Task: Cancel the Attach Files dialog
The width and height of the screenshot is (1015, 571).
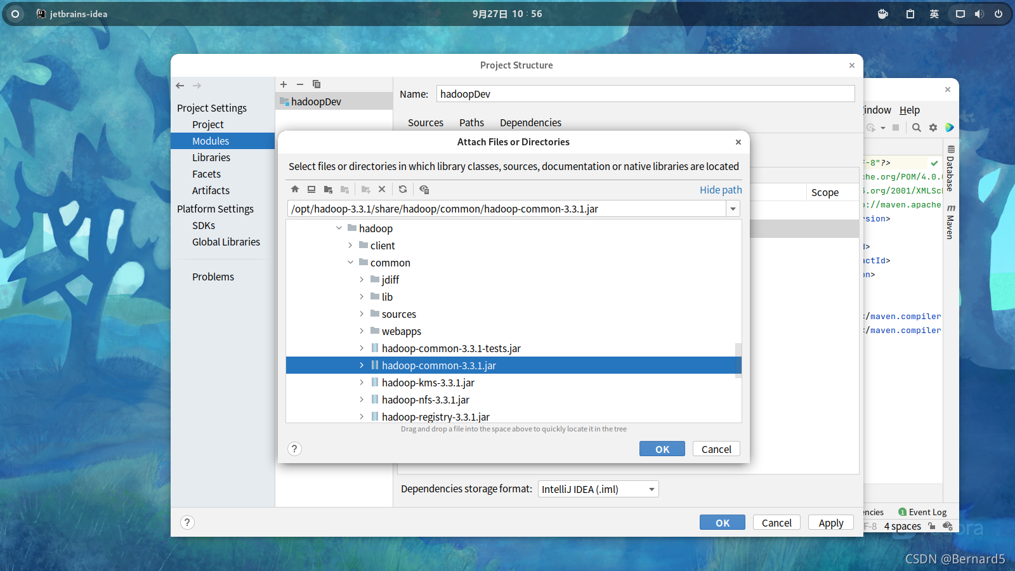Action: click(716, 449)
